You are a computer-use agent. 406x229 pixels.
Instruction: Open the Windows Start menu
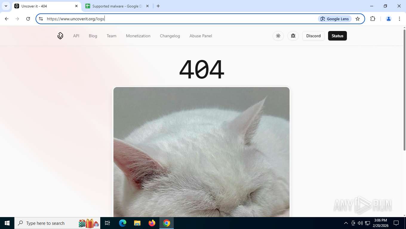pyautogui.click(x=7, y=223)
